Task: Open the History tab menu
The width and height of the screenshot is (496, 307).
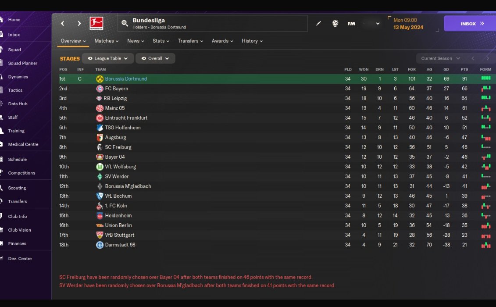Action: pyautogui.click(x=252, y=41)
